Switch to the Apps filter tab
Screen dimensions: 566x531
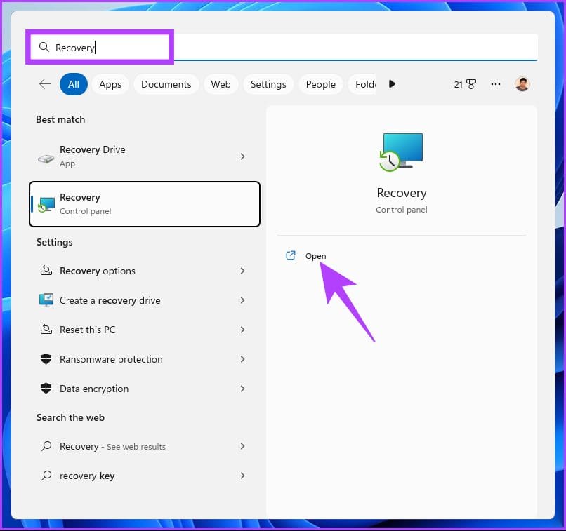click(110, 84)
